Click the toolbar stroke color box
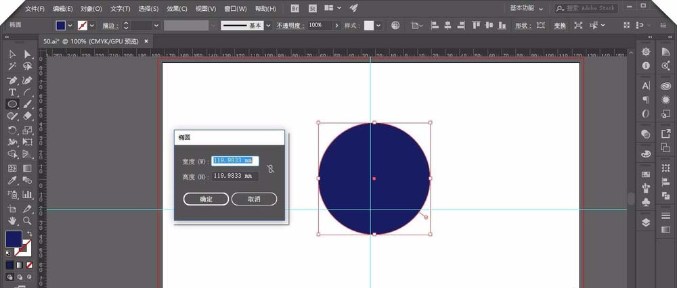This screenshot has width=677, height=288. 23,247
